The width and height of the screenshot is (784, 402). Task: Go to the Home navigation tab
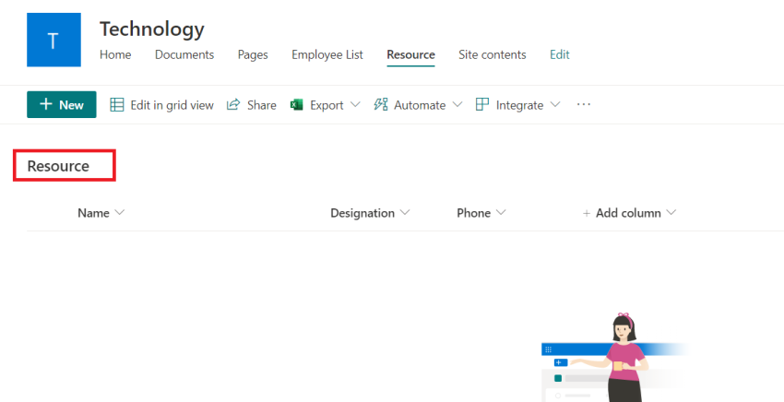coord(115,54)
